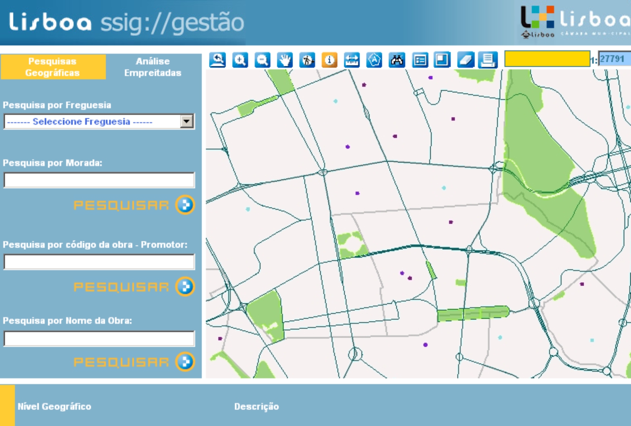This screenshot has width=631, height=426.
Task: Select the eraser clear selection tool
Action: (x=466, y=60)
